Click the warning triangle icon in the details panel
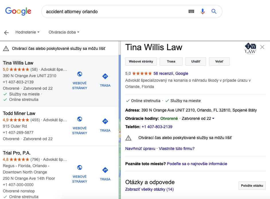This screenshot has height=199, width=270. coord(128,138)
